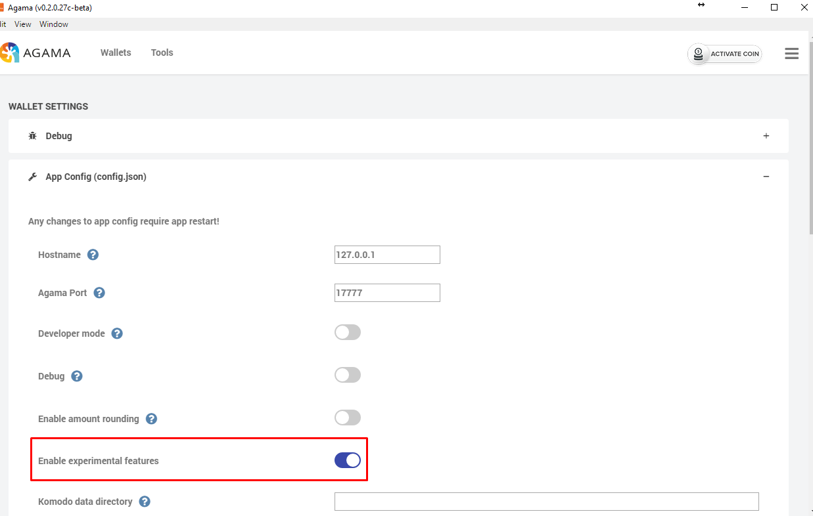Show help for Developer mode

click(117, 333)
